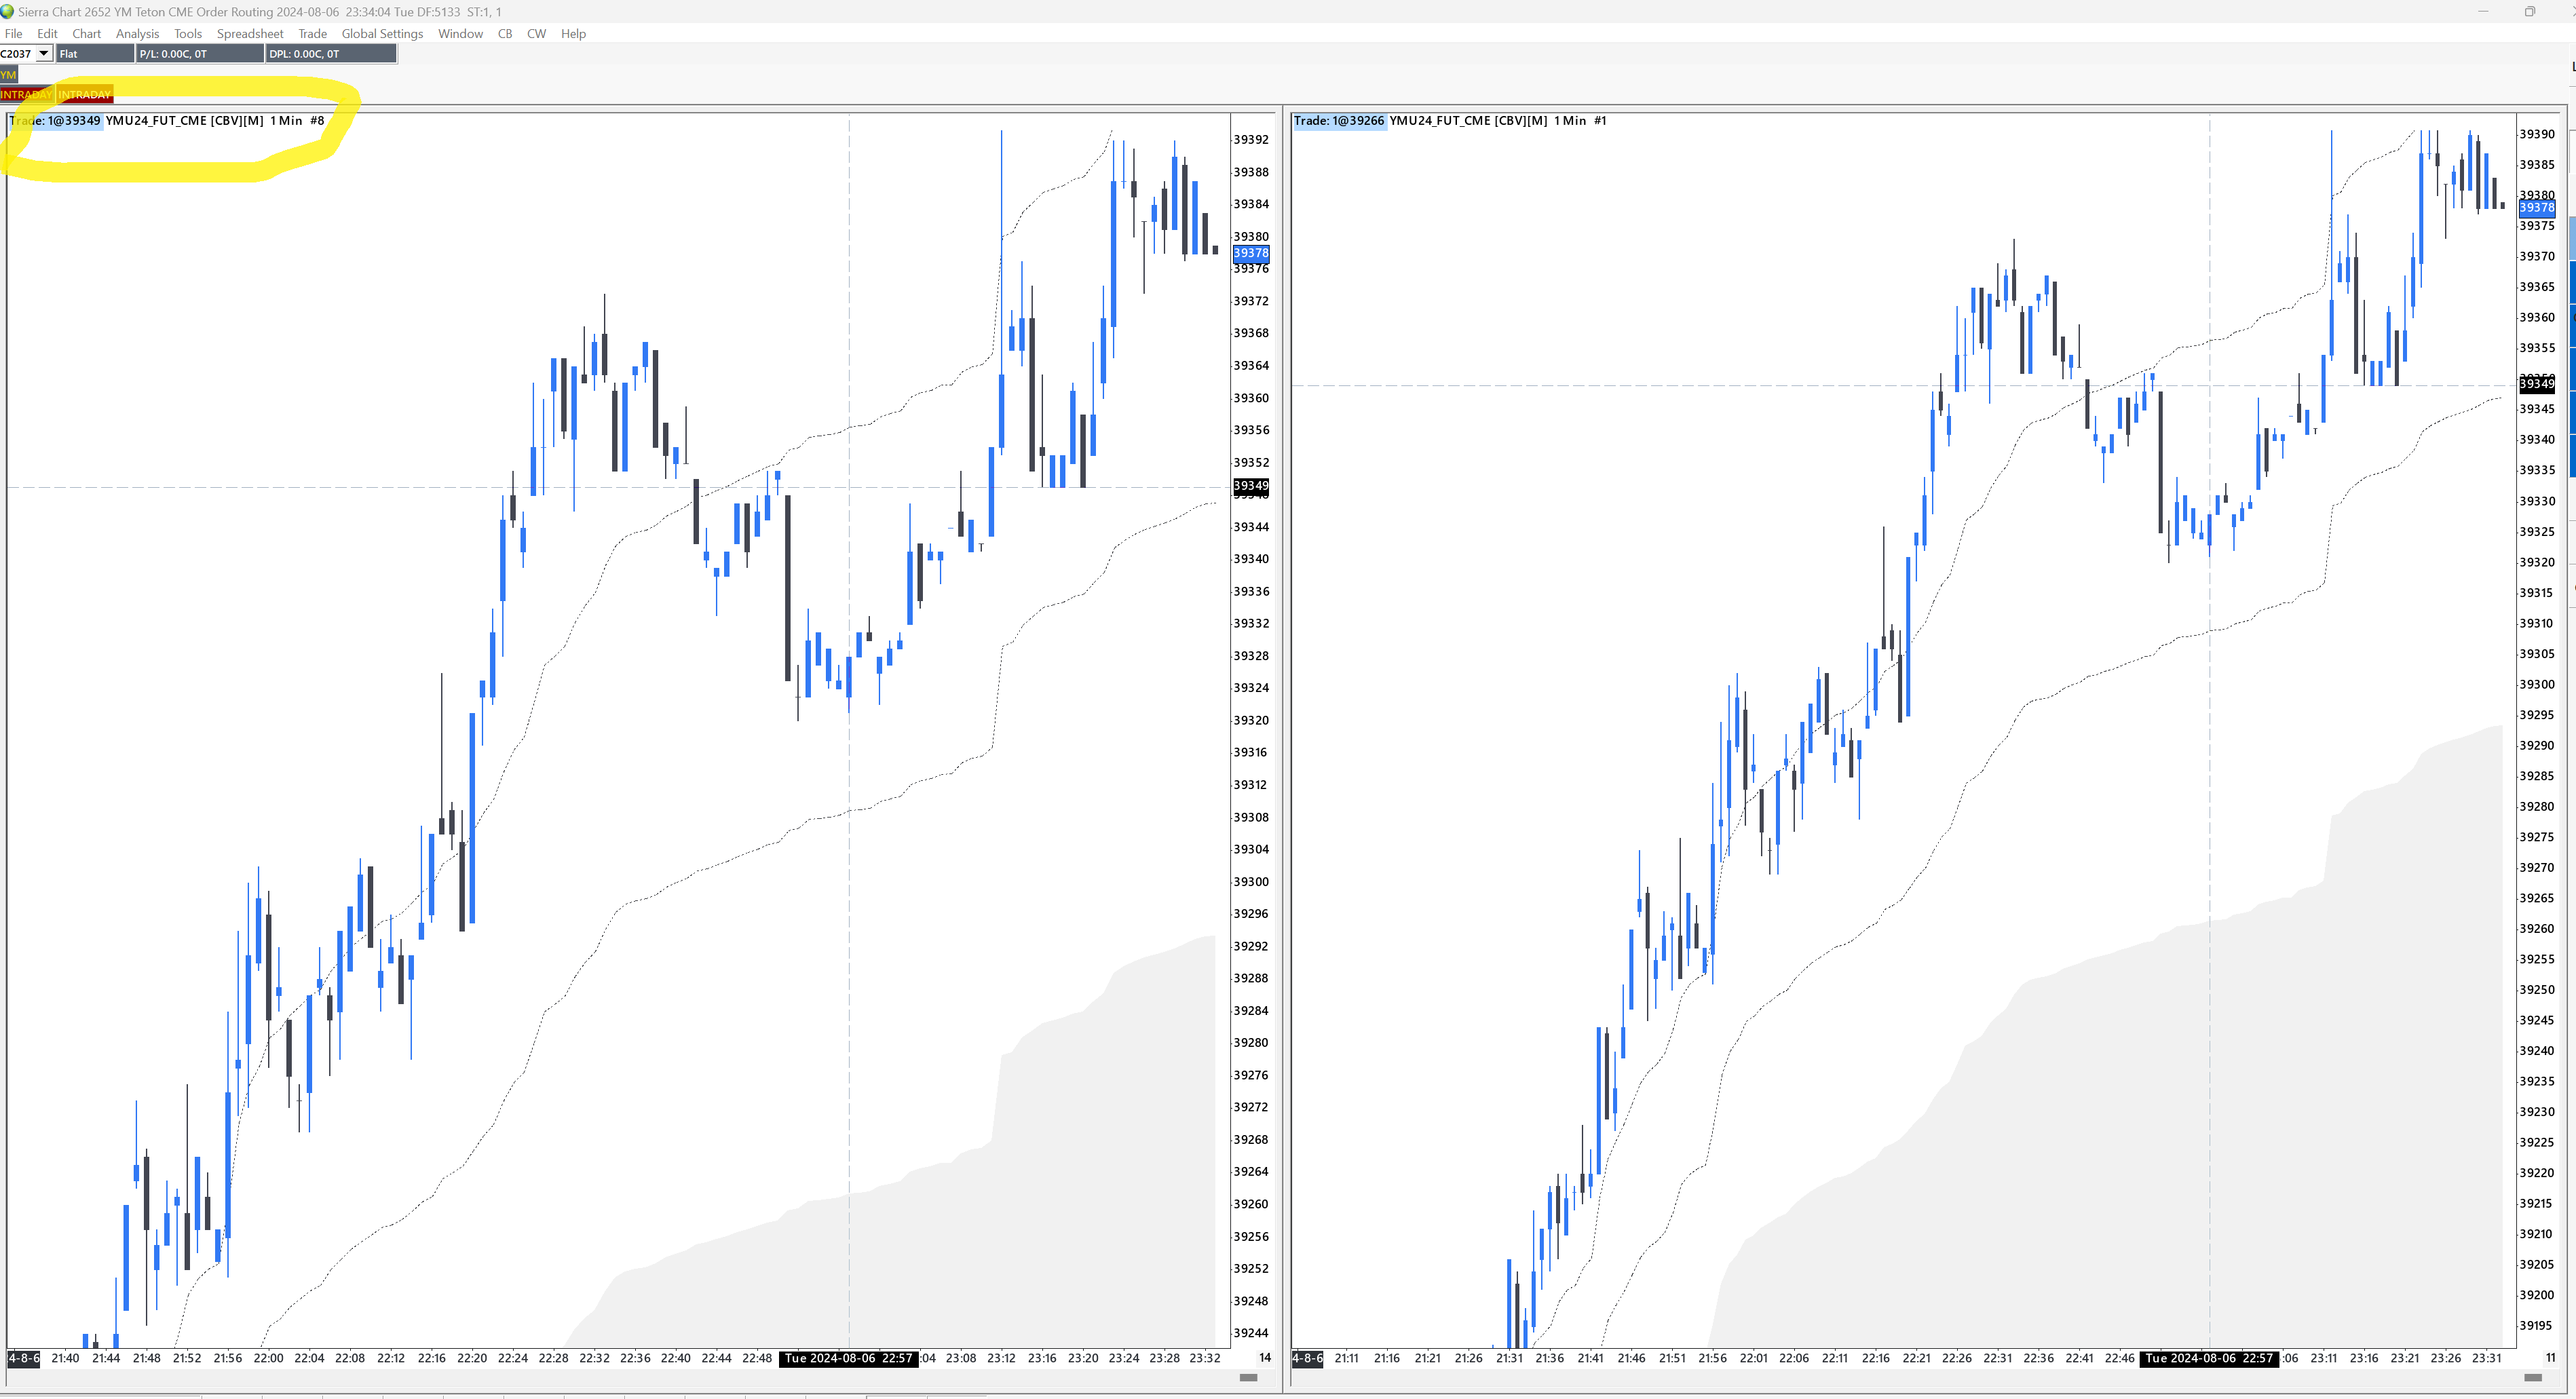Click the 22:57 time marker under chart #8

[848, 1358]
